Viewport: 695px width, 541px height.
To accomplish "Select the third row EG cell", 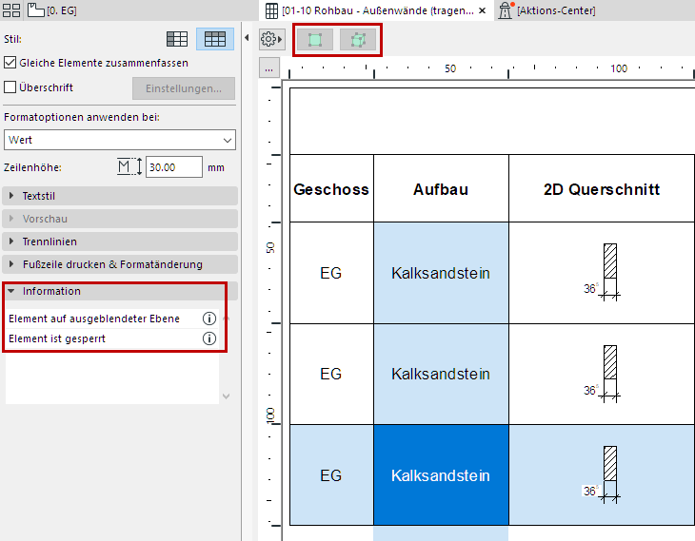I will pyautogui.click(x=331, y=475).
